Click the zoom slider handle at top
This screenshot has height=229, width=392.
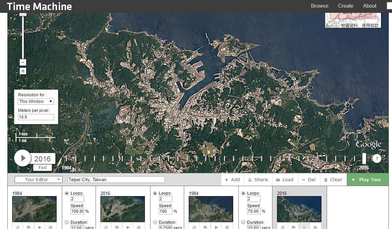(x=23, y=15)
